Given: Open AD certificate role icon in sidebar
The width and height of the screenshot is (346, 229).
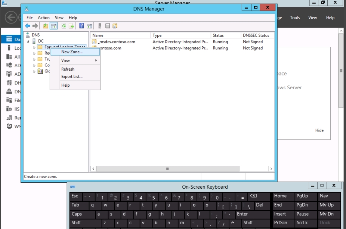Looking at the screenshot, I should tap(9, 65).
